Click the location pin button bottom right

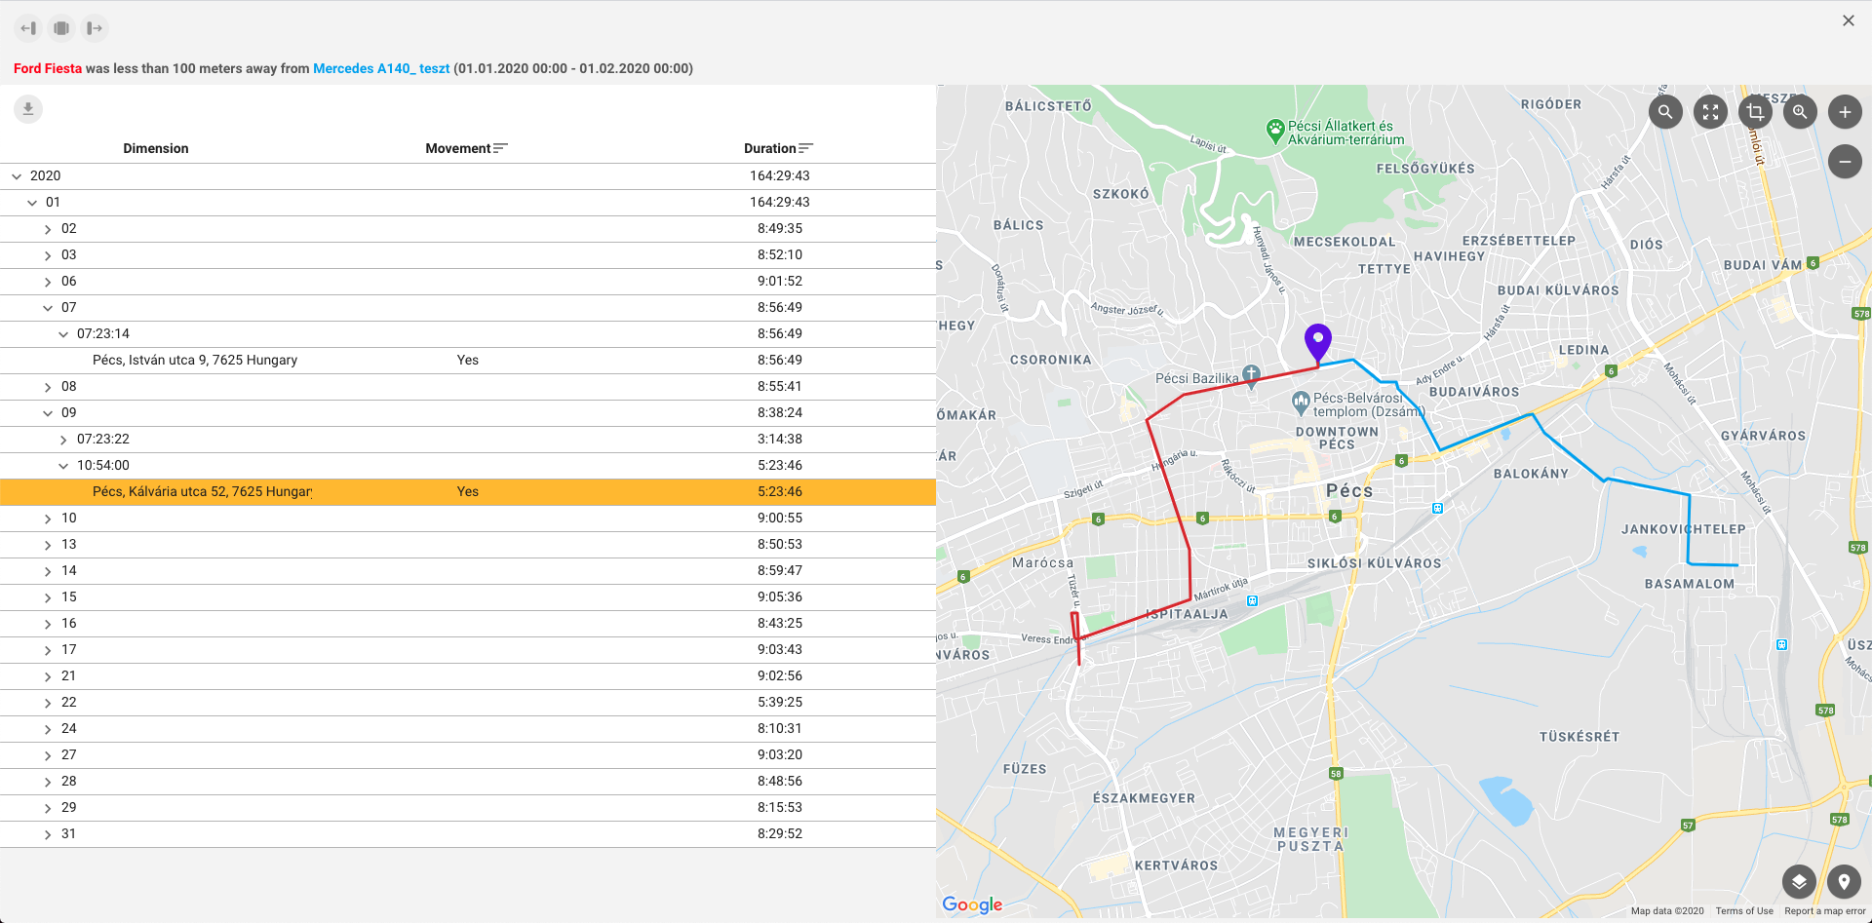(x=1844, y=882)
